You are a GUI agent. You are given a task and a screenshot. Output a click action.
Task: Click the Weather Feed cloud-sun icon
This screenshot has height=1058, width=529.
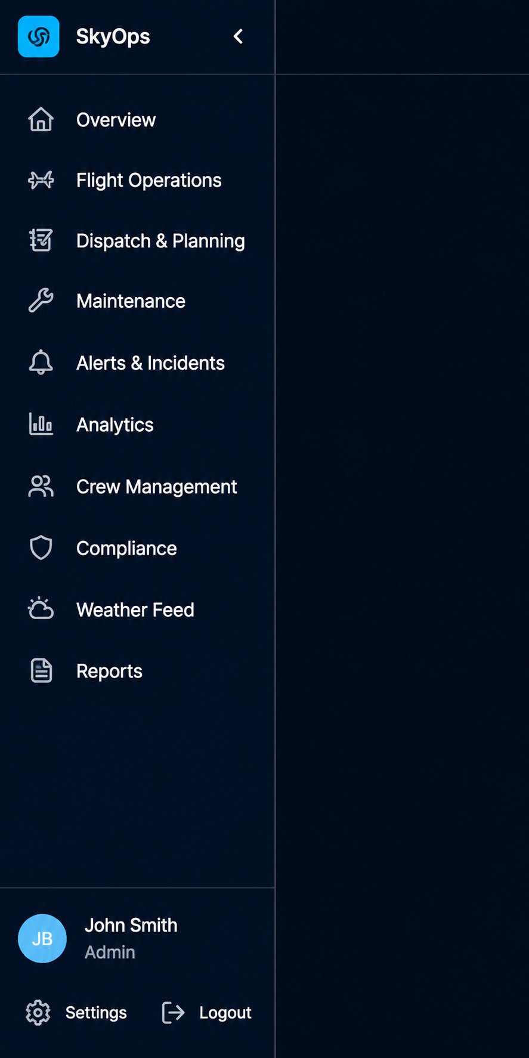click(x=41, y=609)
